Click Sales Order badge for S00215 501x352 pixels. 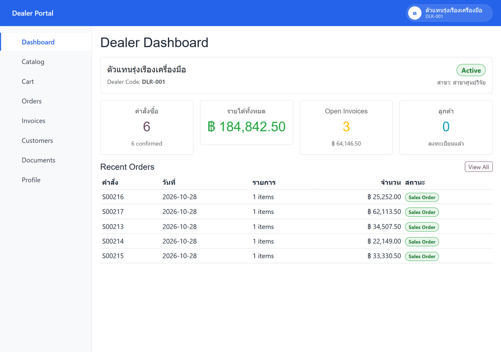coord(422,256)
